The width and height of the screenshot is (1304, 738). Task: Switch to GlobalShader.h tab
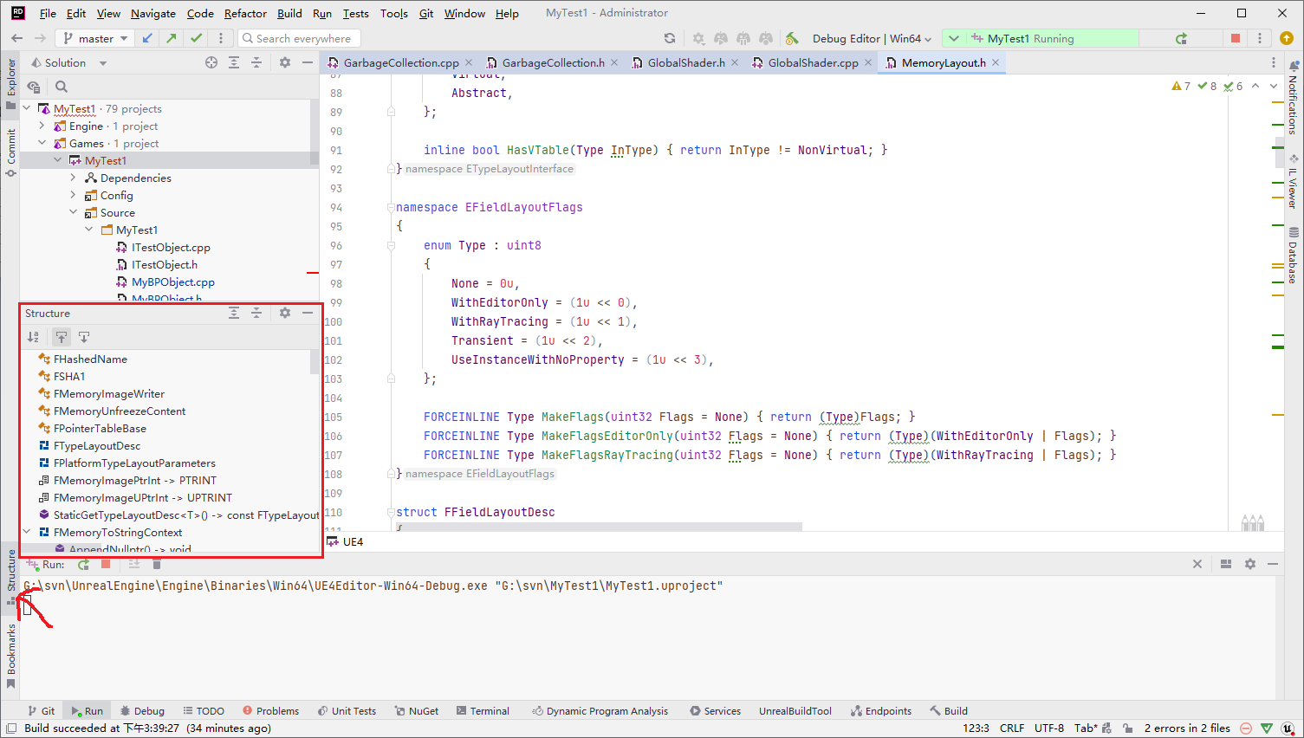click(x=686, y=62)
